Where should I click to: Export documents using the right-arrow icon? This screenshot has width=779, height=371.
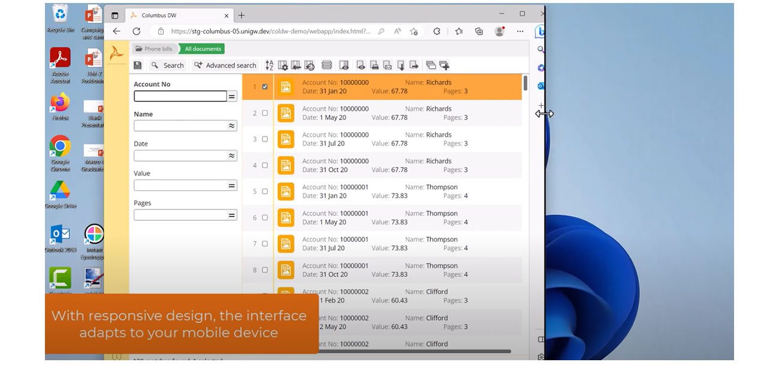(x=413, y=65)
